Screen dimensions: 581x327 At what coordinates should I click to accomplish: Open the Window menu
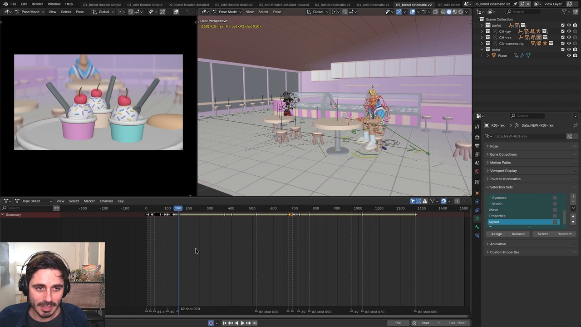(54, 4)
